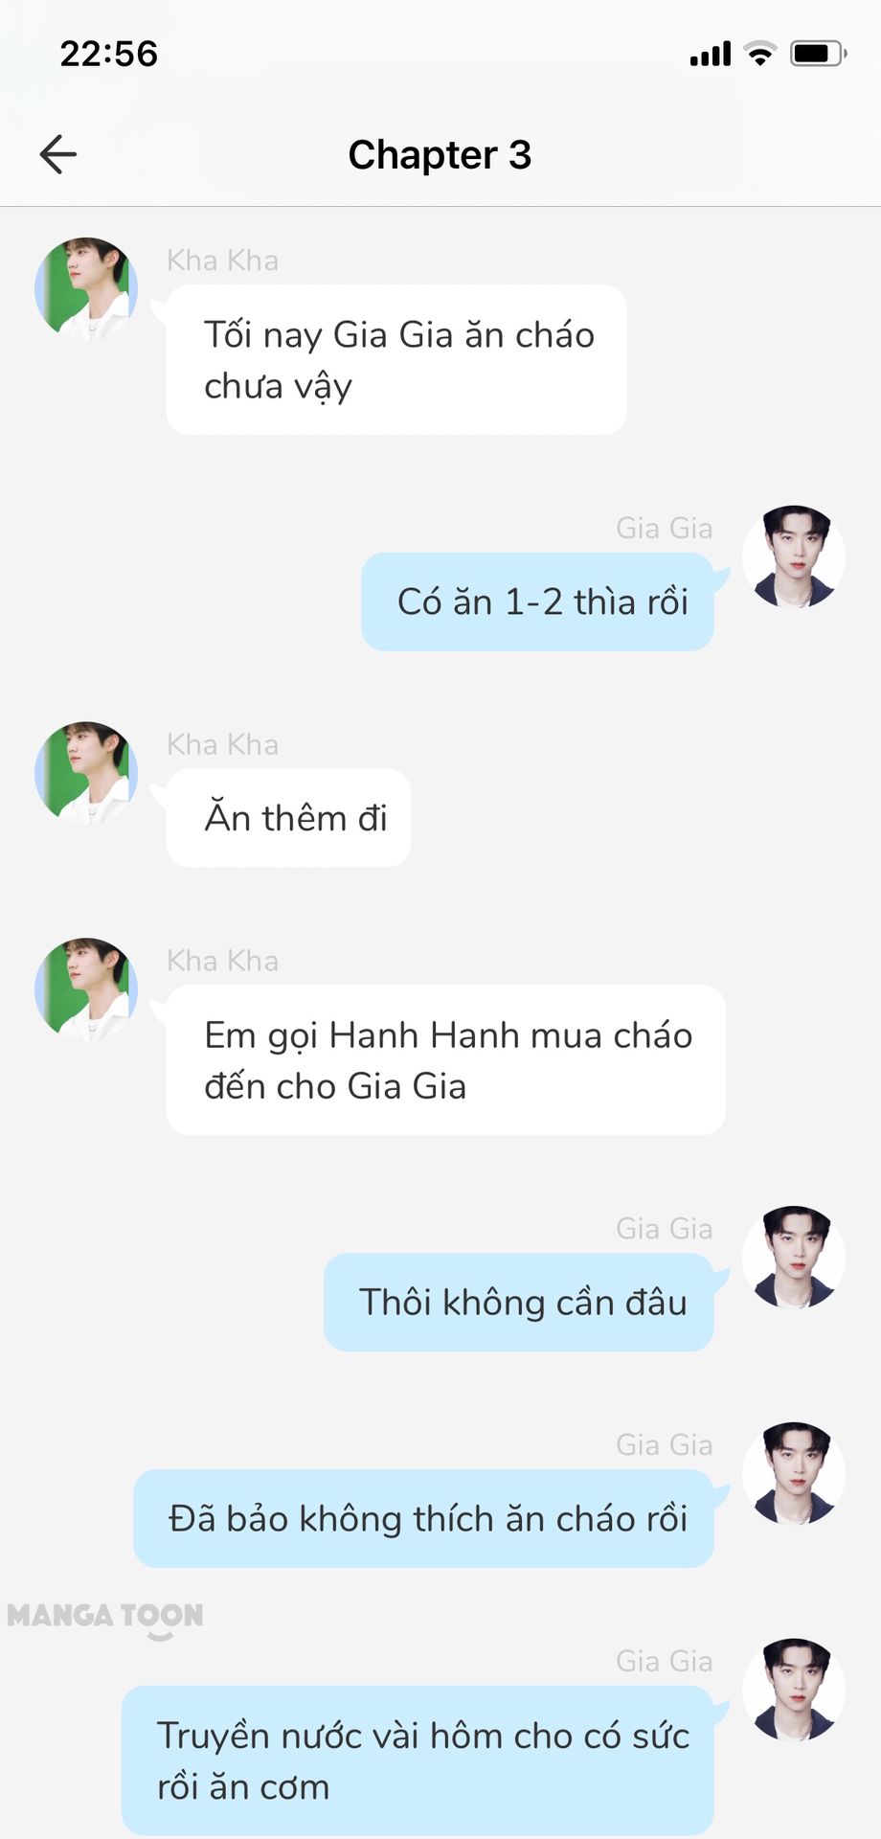Tap the 'Em gọi Hanh Hanh mua cháo' bubble

pos(446,1060)
